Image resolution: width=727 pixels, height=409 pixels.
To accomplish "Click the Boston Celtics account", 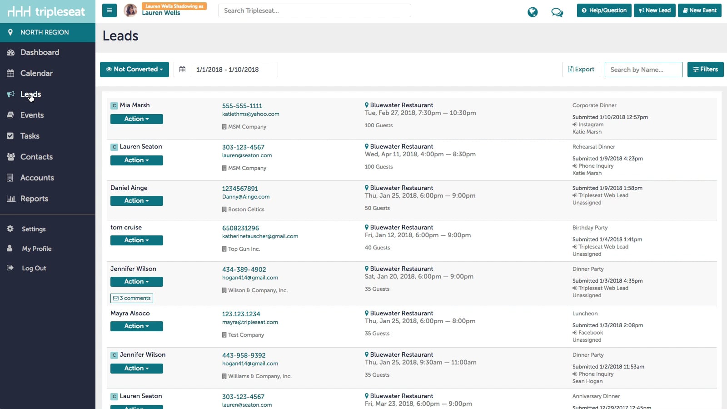I will pyautogui.click(x=246, y=209).
